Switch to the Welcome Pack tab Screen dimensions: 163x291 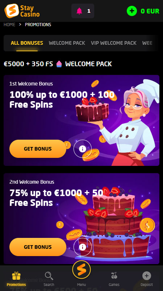point(67,43)
